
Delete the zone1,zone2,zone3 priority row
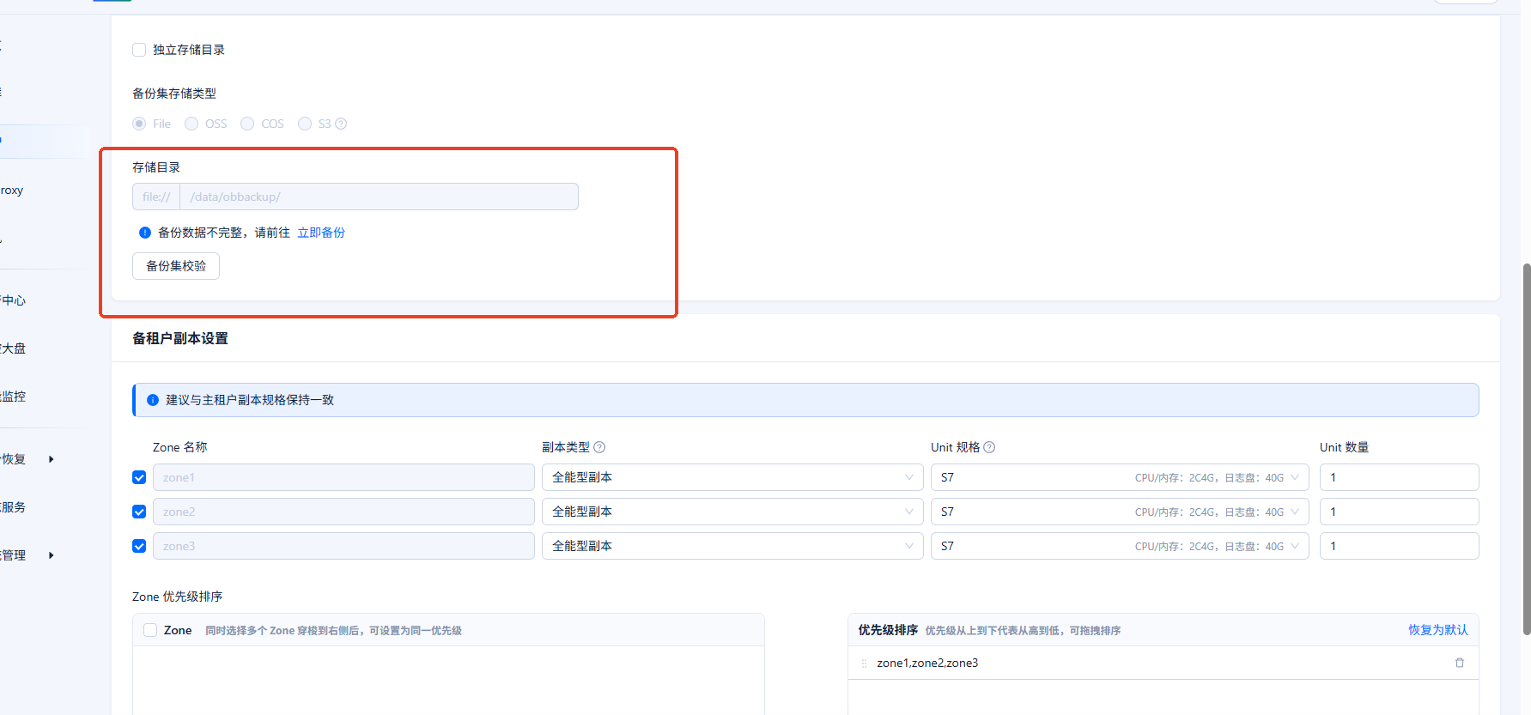pos(1459,663)
